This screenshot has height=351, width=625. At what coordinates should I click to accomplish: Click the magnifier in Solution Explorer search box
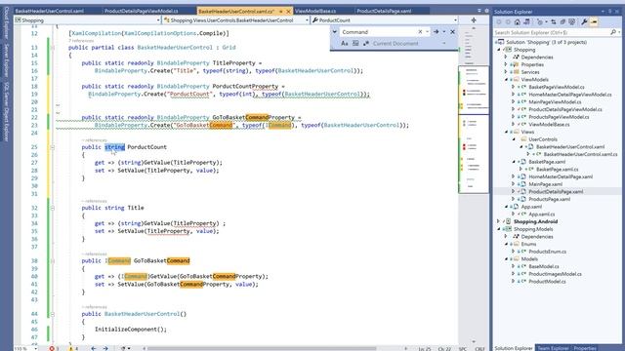point(613,32)
